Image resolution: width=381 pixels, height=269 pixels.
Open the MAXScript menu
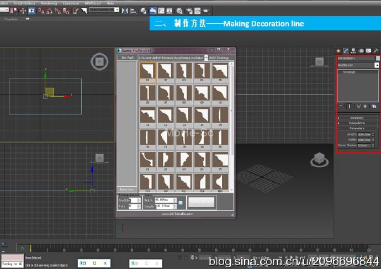(x=92, y=3)
